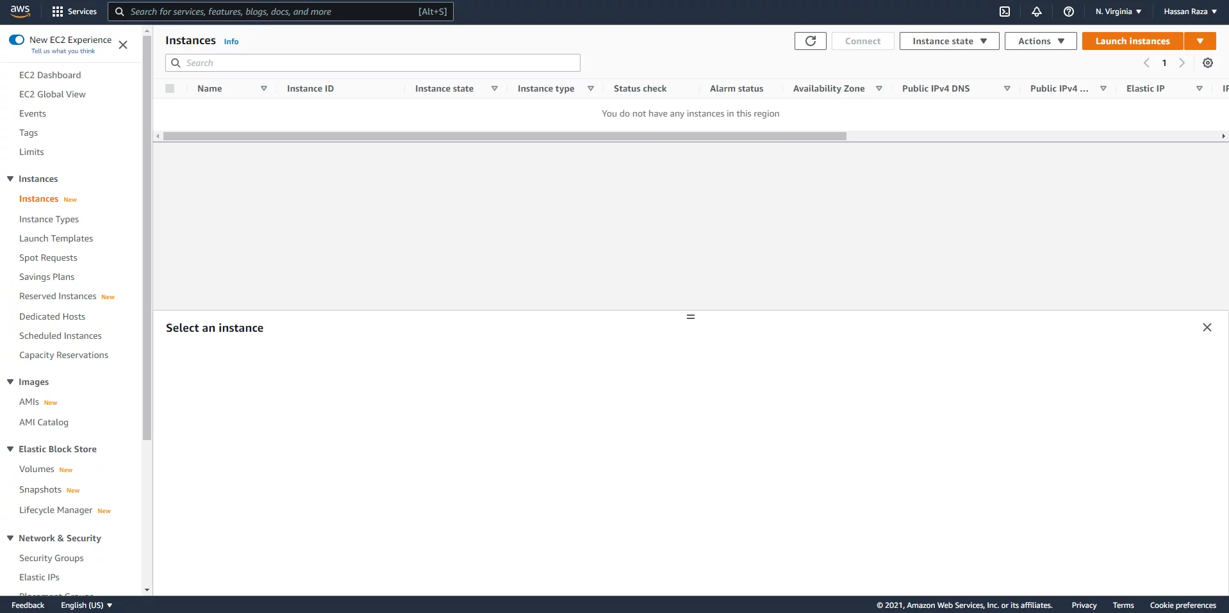Sort by the Availability Zone column arrow
The width and height of the screenshot is (1229, 613).
pyautogui.click(x=879, y=88)
